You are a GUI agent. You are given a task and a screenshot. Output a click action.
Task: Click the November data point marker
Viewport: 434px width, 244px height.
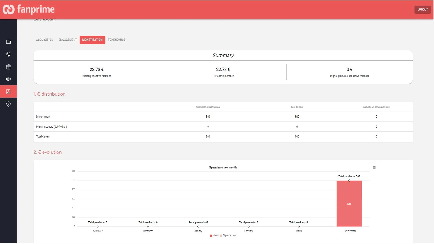98,227
